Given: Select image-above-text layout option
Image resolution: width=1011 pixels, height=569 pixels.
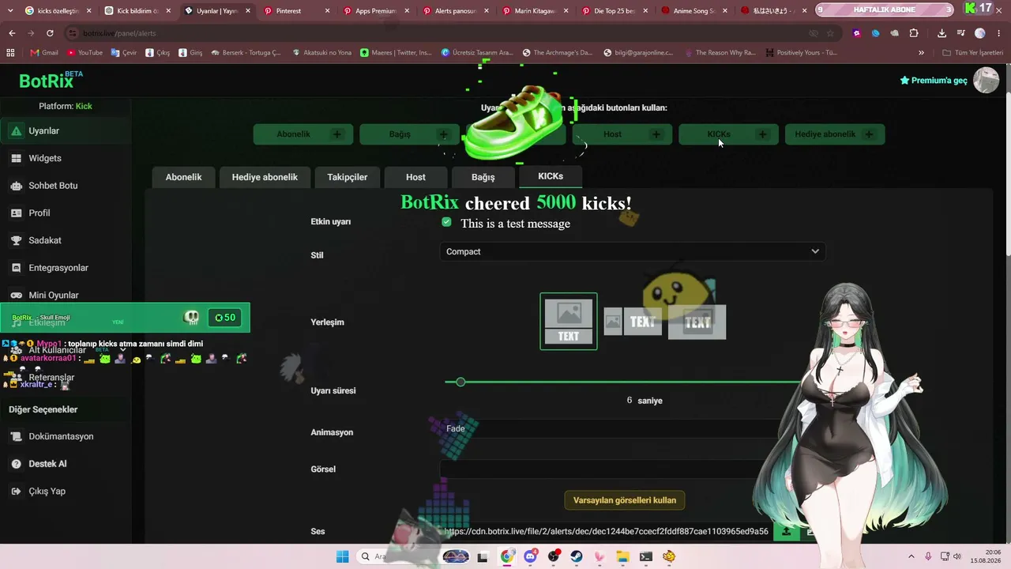Looking at the screenshot, I should [569, 321].
